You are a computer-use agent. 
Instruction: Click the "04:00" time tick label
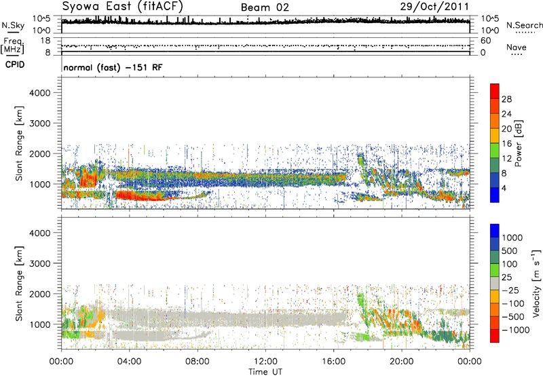point(129,361)
